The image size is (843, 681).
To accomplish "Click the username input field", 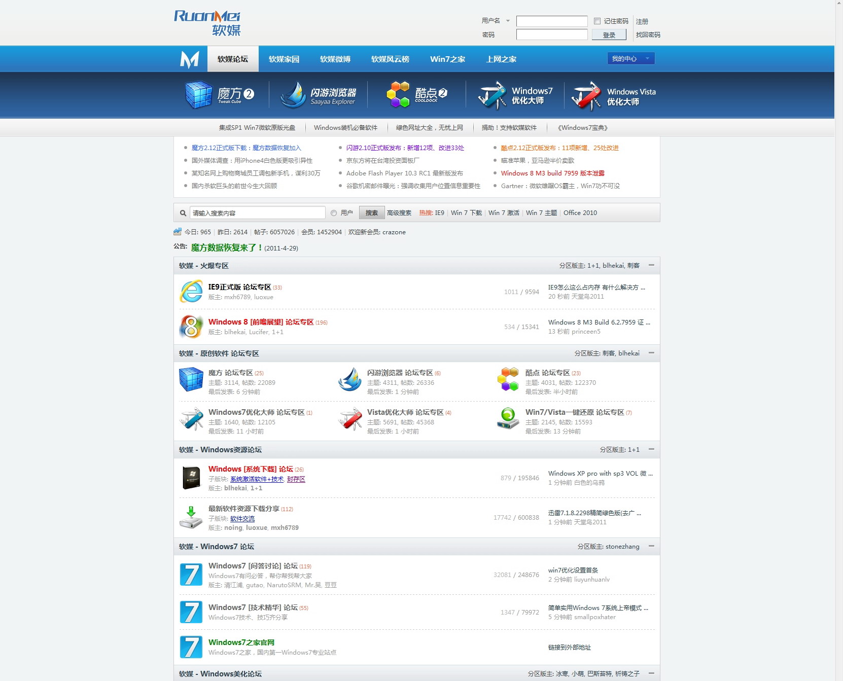I will tap(552, 21).
